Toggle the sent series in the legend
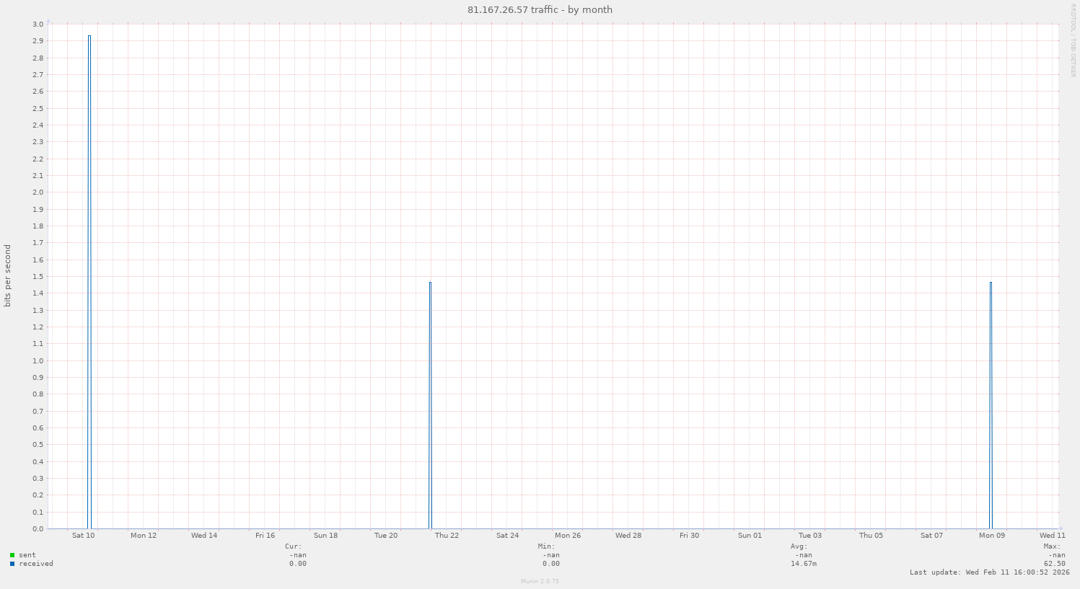This screenshot has width=1080, height=589. point(27,555)
